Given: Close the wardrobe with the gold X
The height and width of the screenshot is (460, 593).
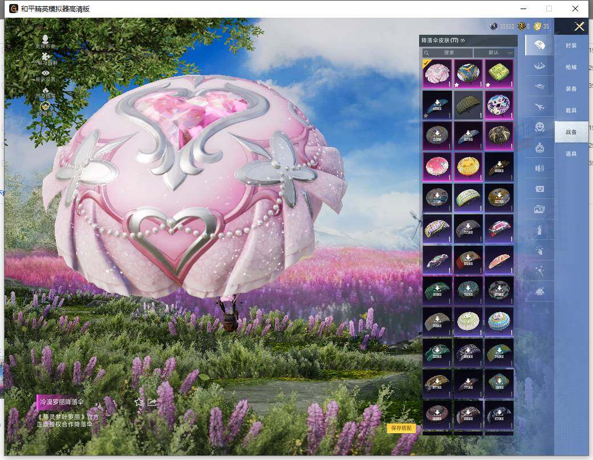Looking at the screenshot, I should [579, 26].
